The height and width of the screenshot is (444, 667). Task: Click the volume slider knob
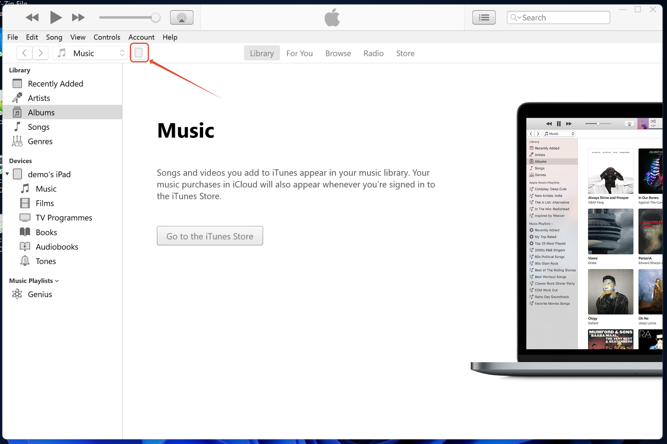pyautogui.click(x=155, y=18)
